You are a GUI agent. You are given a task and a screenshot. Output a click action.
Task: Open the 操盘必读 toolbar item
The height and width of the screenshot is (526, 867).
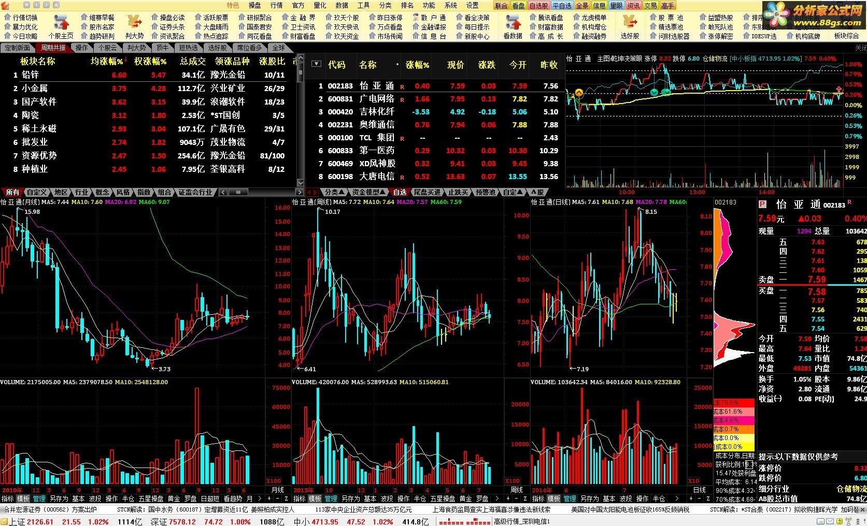point(167,17)
